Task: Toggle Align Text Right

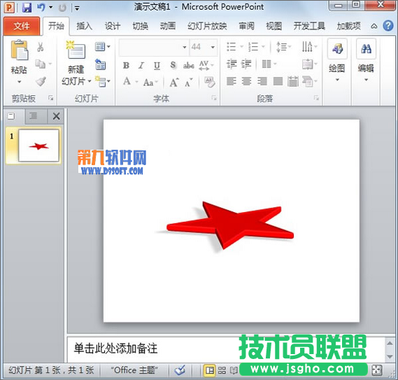Action: (262, 81)
